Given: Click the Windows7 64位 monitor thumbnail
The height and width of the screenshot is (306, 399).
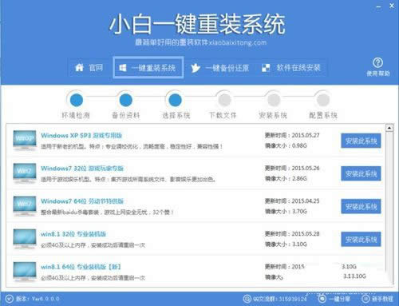Looking at the screenshot, I should 25,206.
